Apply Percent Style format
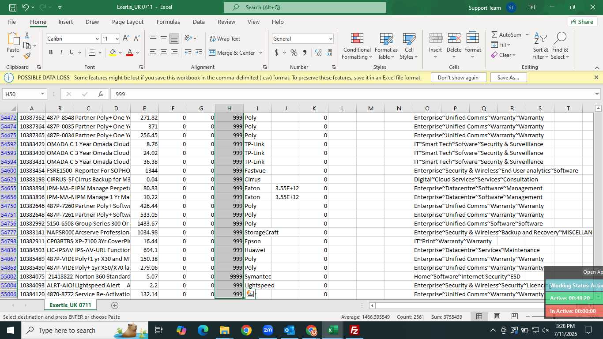603x339 pixels. (x=294, y=53)
